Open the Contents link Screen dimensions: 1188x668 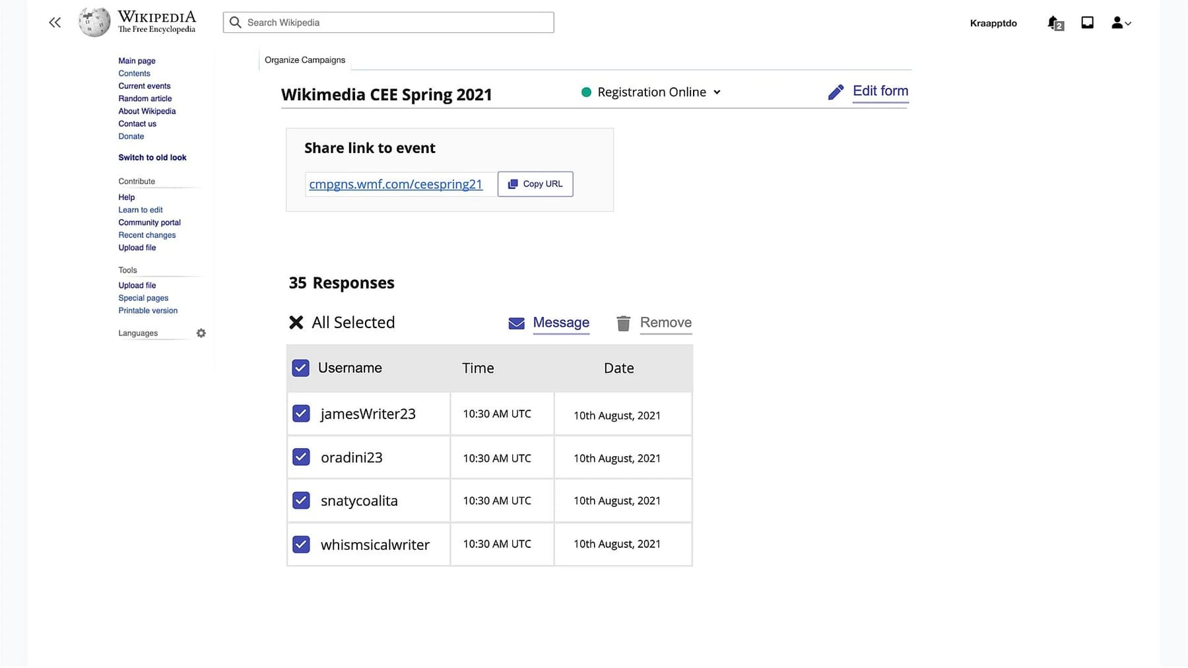[x=134, y=73]
